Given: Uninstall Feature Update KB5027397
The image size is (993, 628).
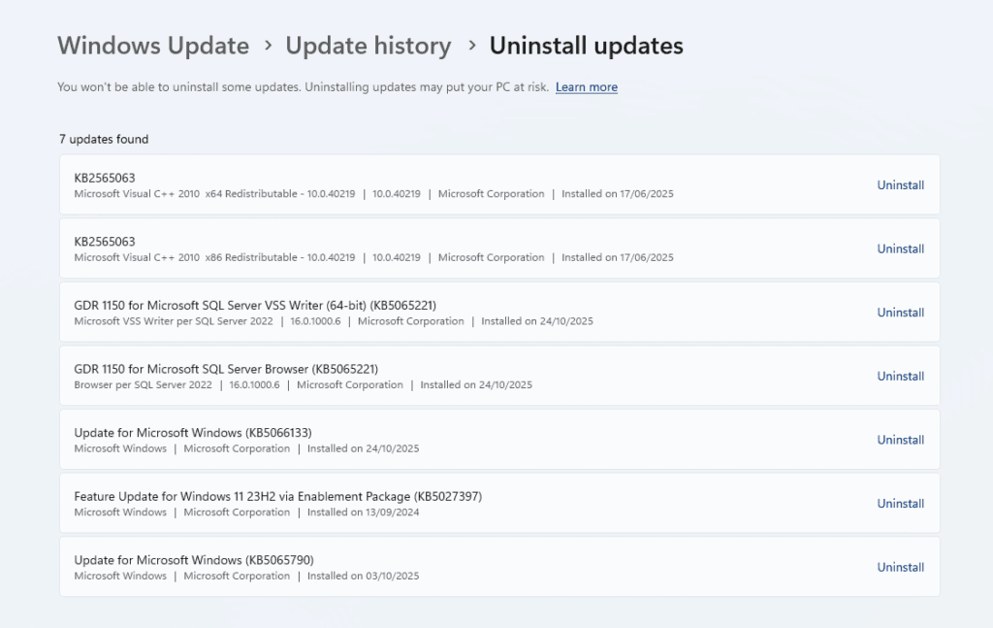Looking at the screenshot, I should pyautogui.click(x=900, y=504).
